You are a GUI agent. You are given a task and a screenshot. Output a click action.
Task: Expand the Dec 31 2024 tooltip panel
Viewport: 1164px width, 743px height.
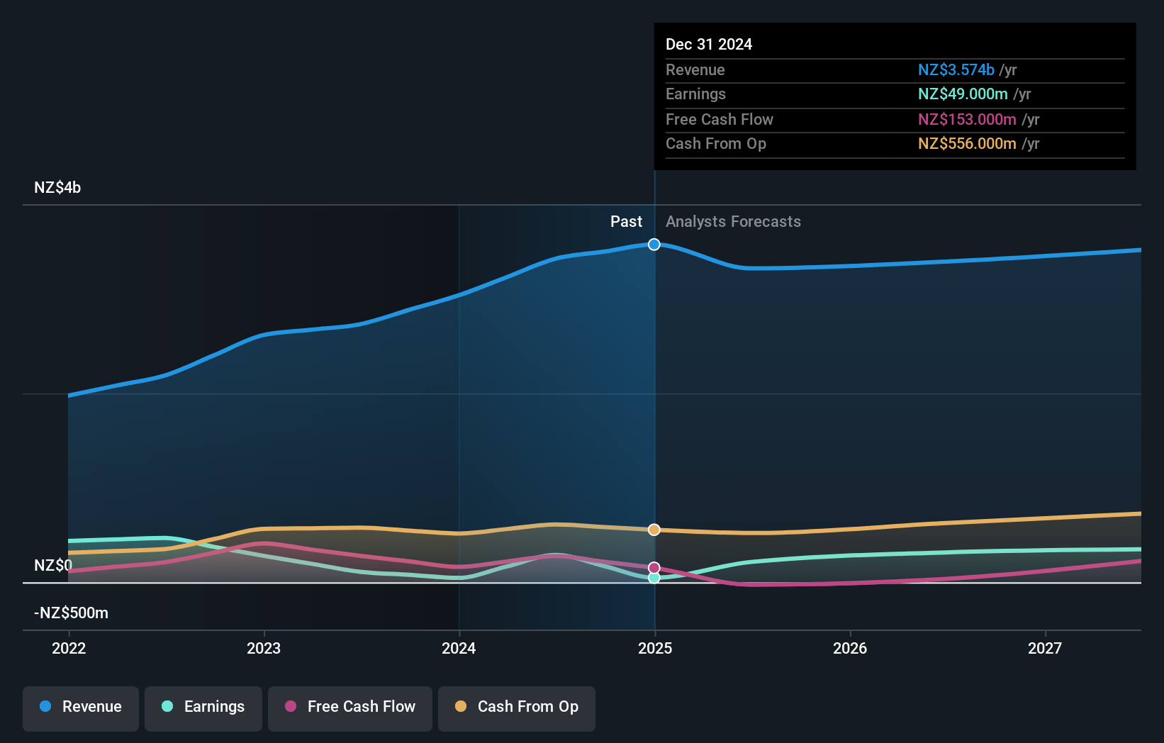pos(894,96)
